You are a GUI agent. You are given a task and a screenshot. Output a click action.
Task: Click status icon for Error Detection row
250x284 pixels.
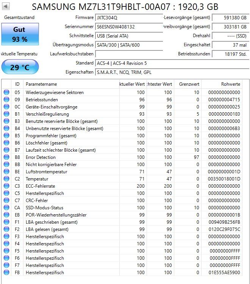coord(6,157)
